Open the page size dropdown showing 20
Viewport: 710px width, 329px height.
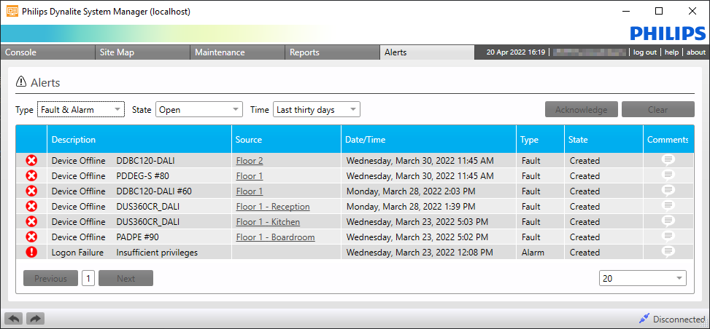pyautogui.click(x=642, y=278)
